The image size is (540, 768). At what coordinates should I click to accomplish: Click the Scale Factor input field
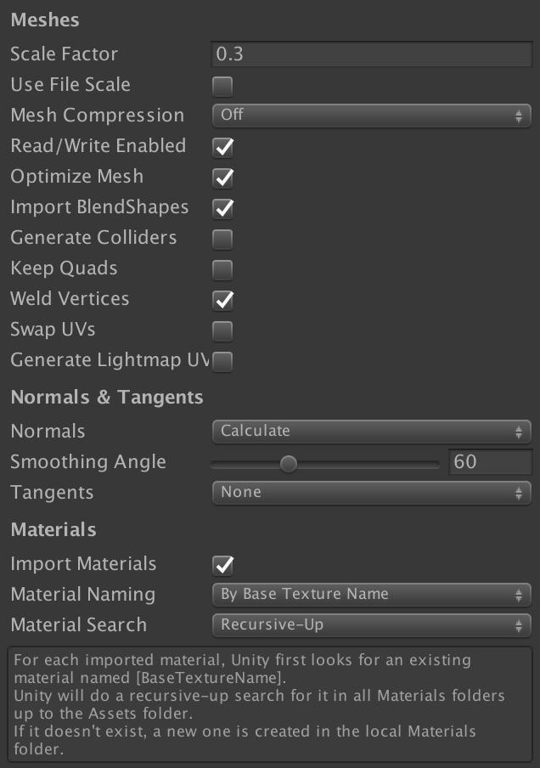[371, 54]
